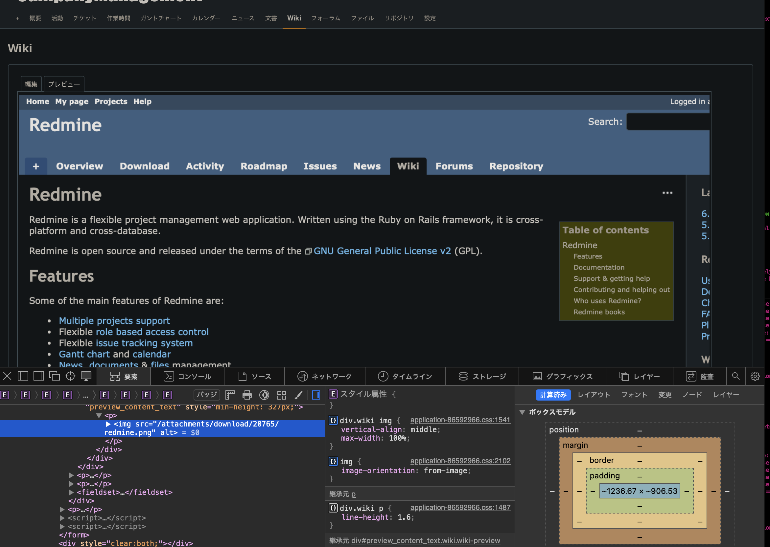Toggle appearance light/dark circle icon
770x547 pixels.
tap(264, 395)
